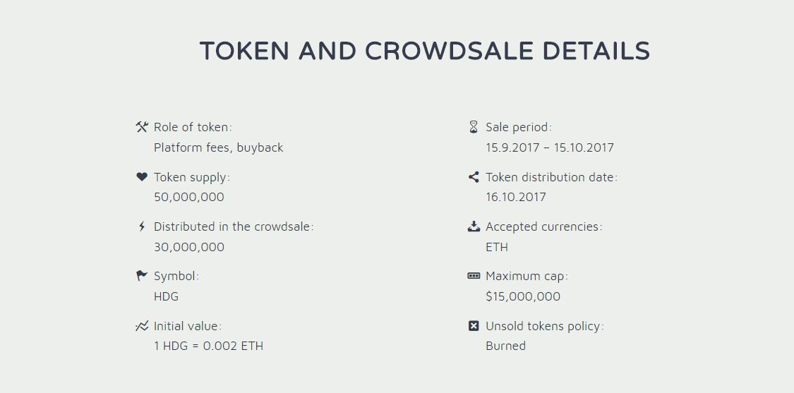Click the lightning bolt icon
This screenshot has height=393, width=794.
[x=142, y=226]
